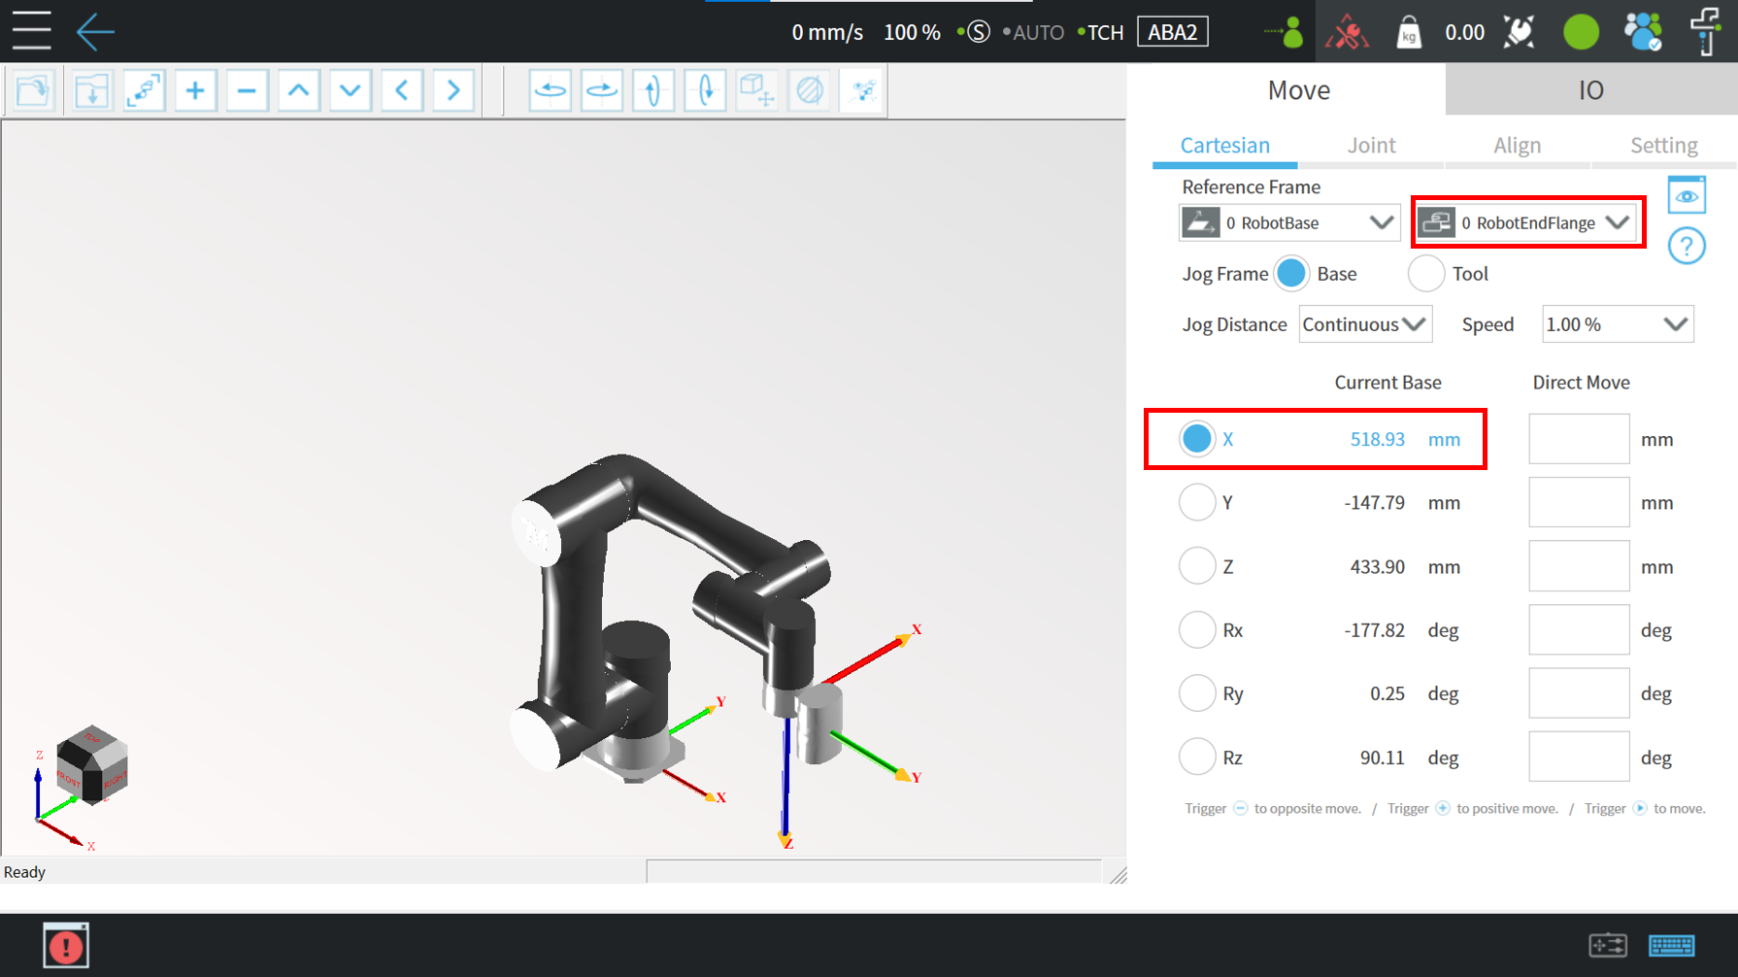The height and width of the screenshot is (977, 1738).
Task: Open the hamburger main menu
Action: (31, 31)
